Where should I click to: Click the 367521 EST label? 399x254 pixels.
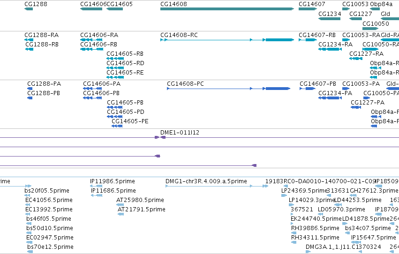pos(302,209)
